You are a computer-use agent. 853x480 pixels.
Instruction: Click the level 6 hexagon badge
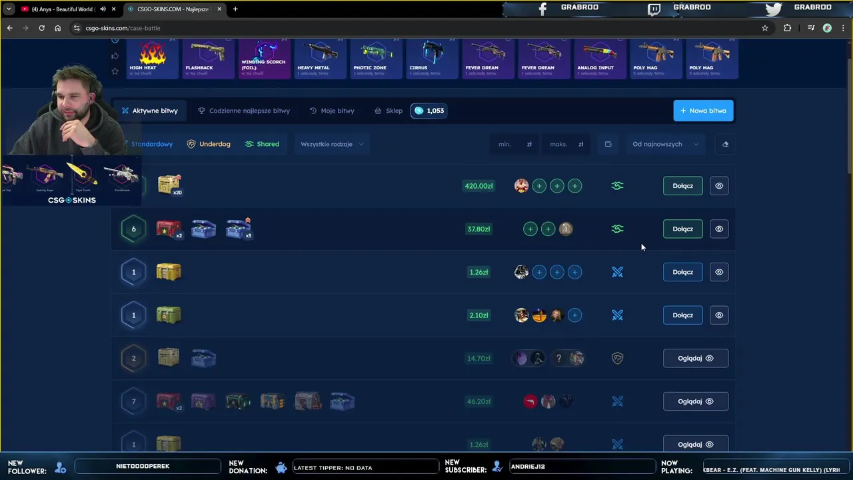(x=133, y=229)
